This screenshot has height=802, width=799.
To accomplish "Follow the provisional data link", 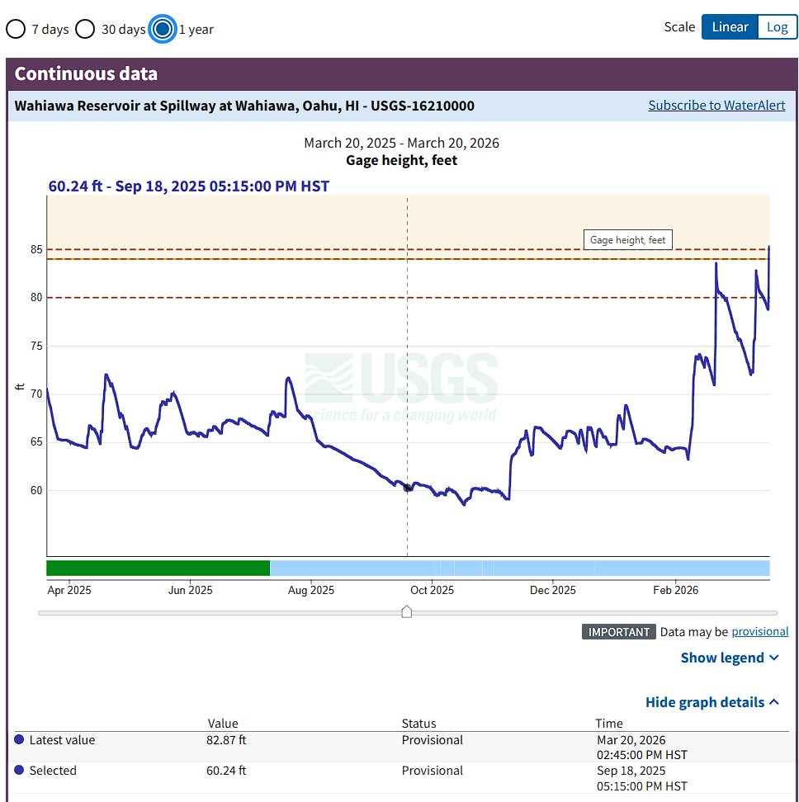I will click(759, 632).
